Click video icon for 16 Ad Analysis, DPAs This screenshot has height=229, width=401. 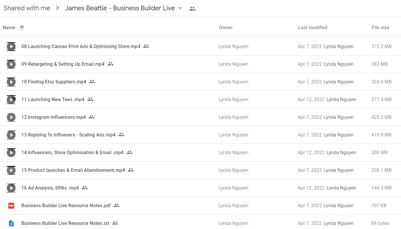11,188
